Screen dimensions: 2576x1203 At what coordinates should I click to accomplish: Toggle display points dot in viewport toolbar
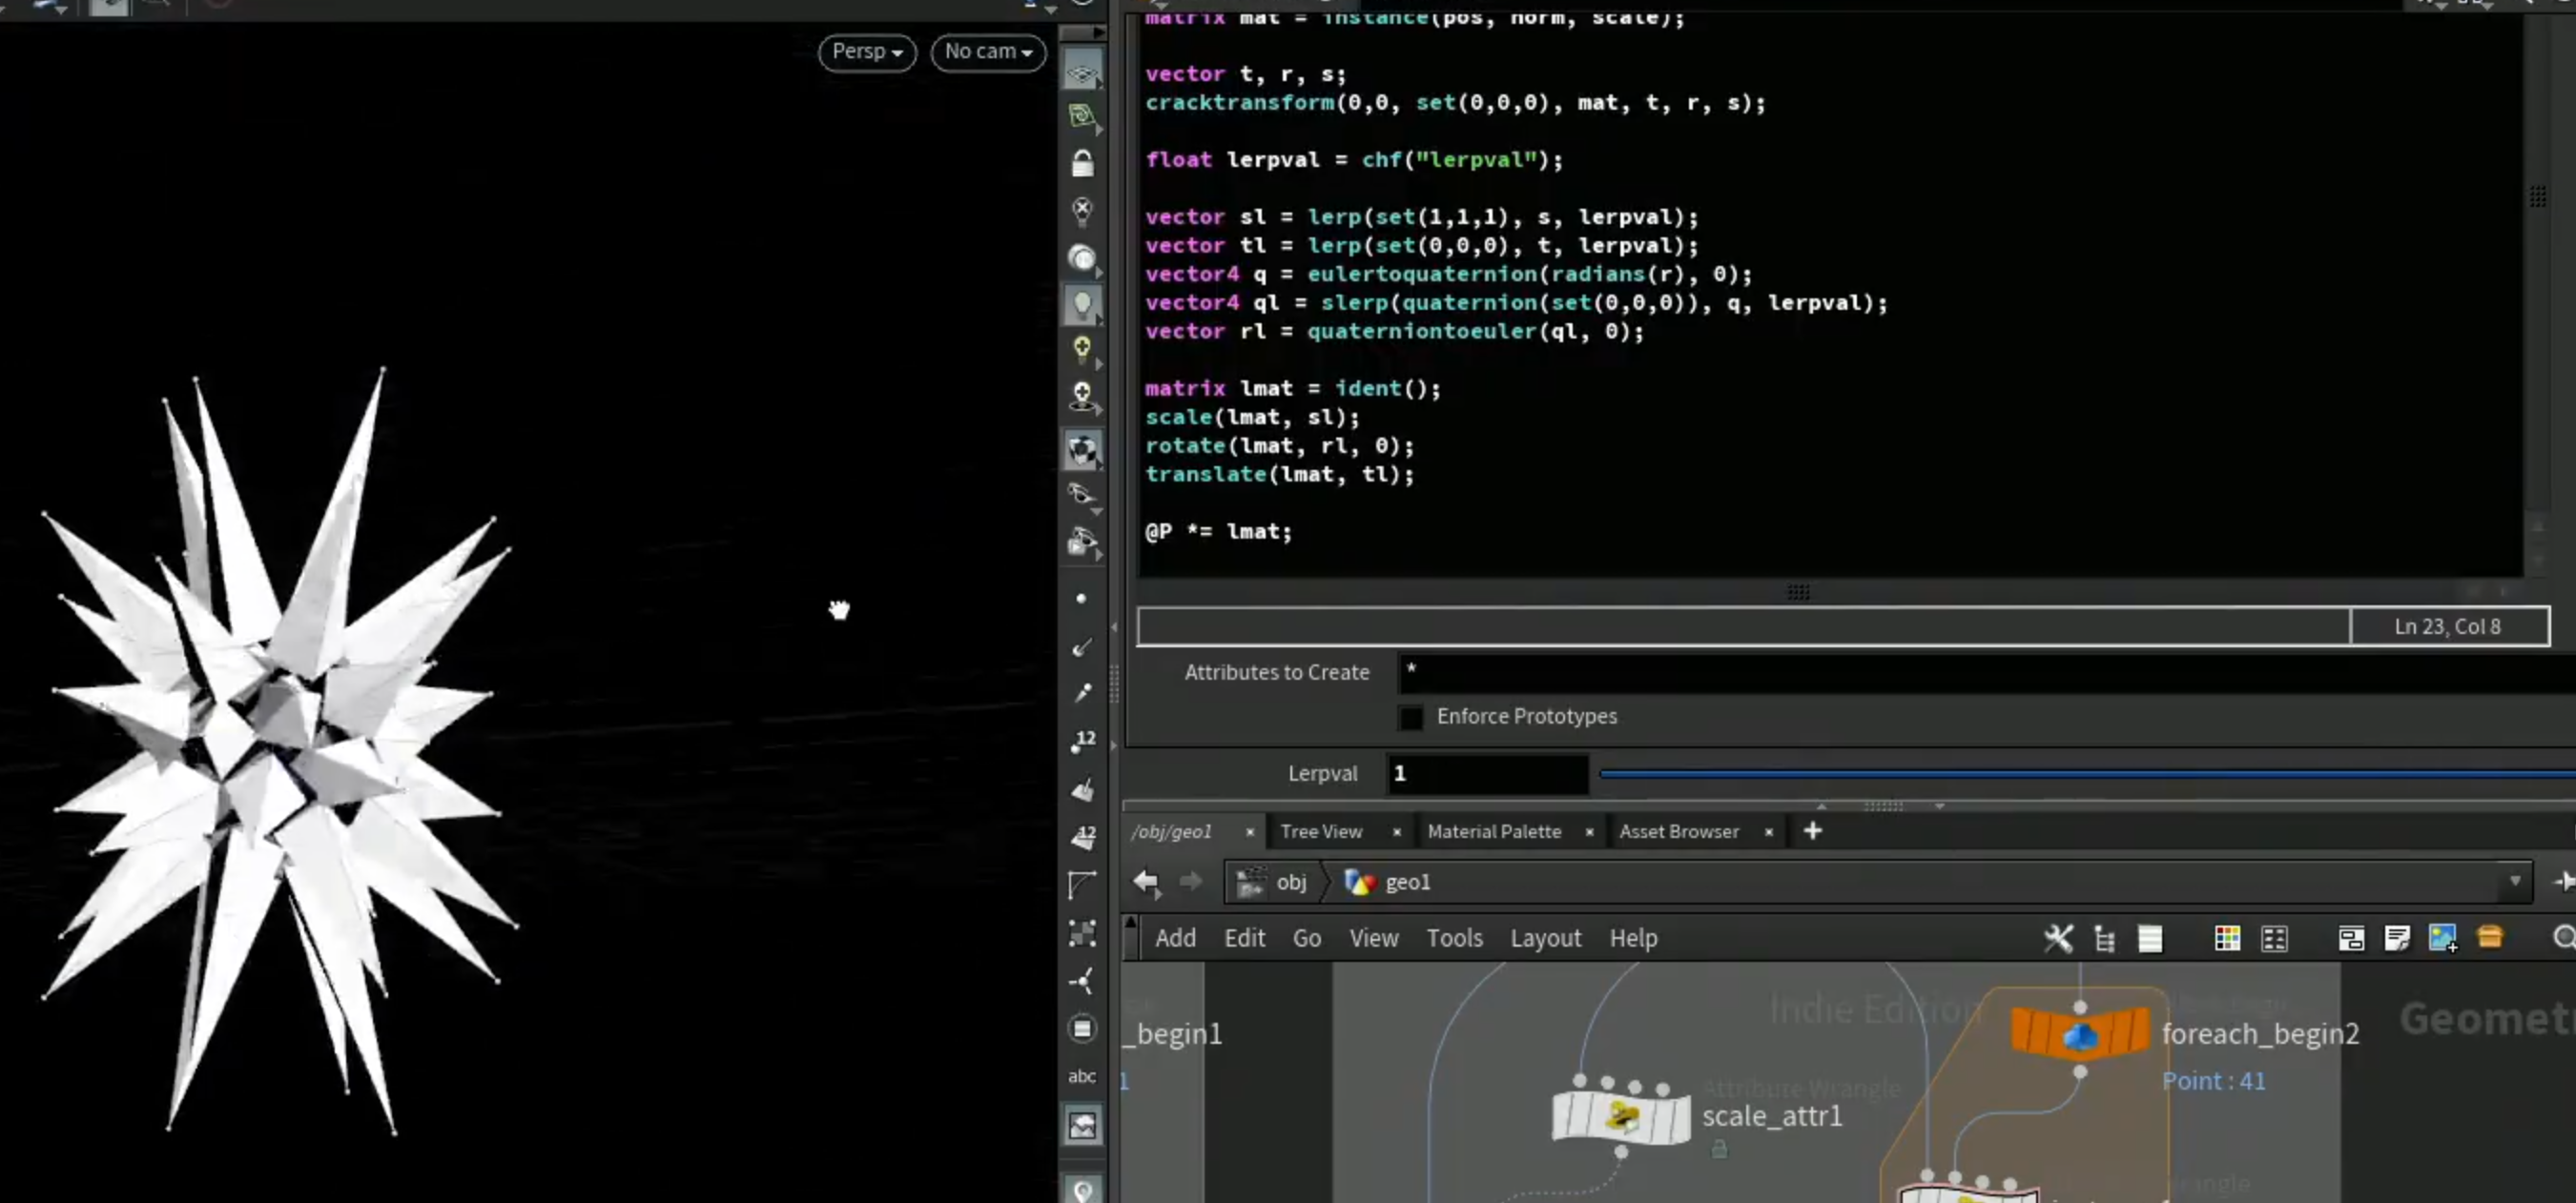click(1081, 599)
